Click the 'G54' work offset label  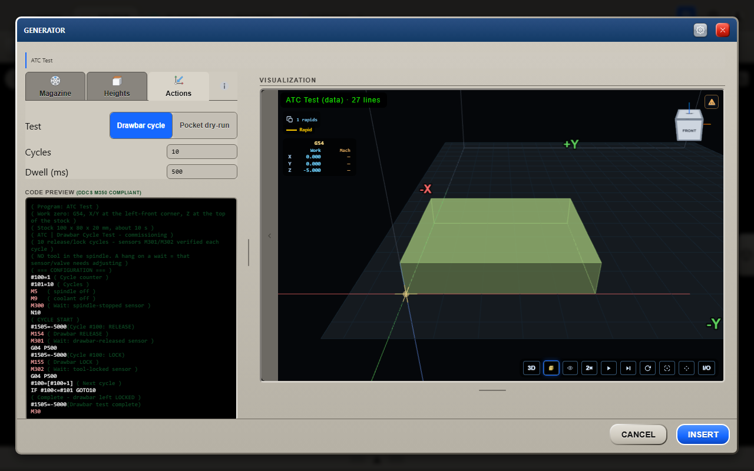[319, 143]
